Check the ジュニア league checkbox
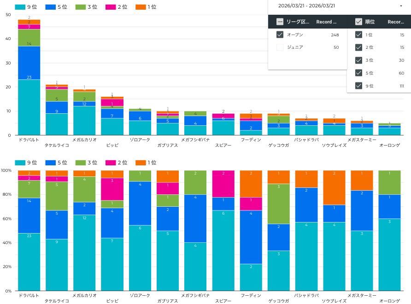 [280, 47]
